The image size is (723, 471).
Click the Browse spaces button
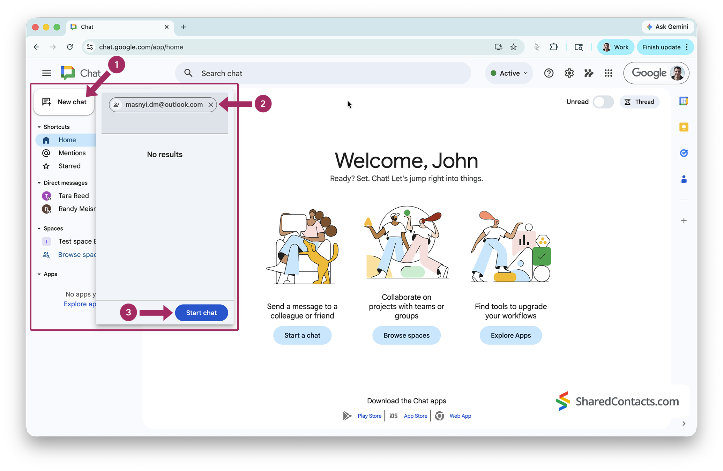pos(407,335)
